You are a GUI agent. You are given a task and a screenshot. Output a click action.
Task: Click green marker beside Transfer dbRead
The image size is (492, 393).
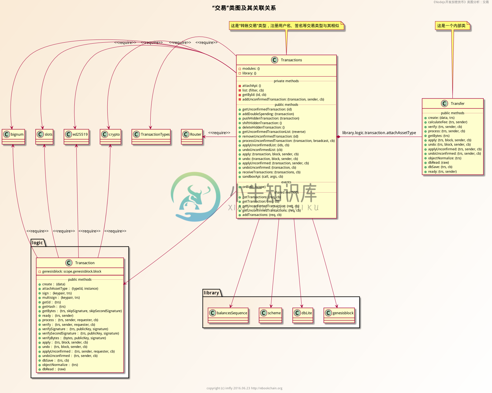(425, 163)
